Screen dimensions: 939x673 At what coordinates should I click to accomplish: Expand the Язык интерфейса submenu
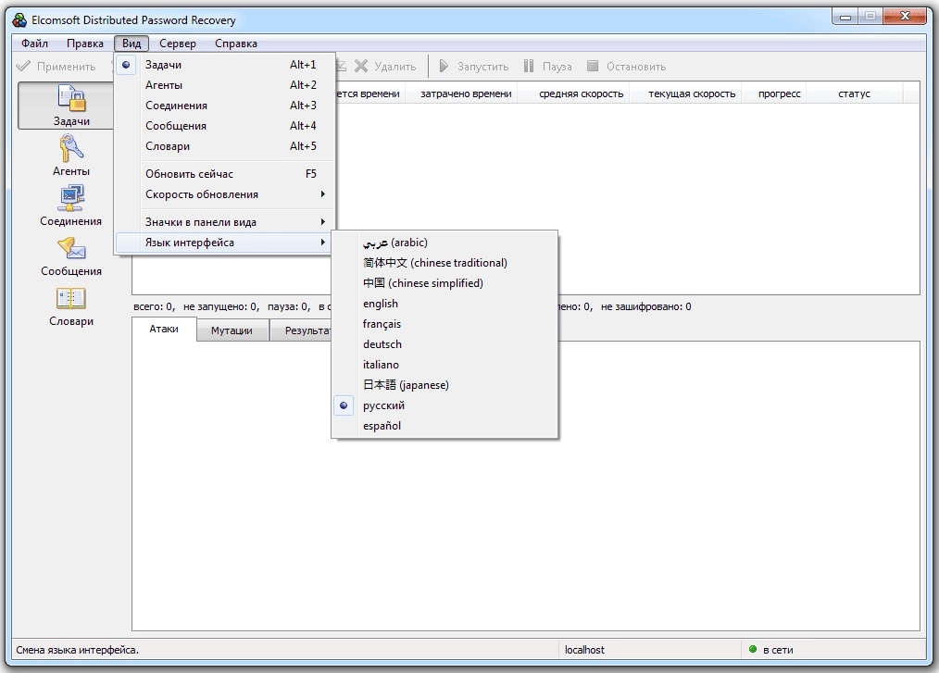coord(223,242)
